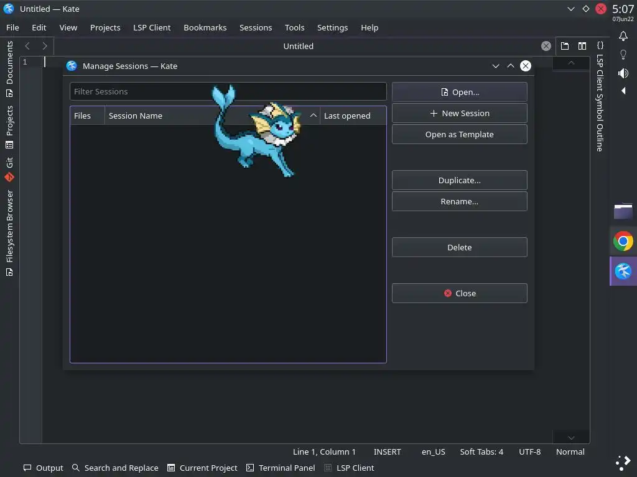Click the Filter Sessions input field
Viewport: 637px width, 477px height.
pyautogui.click(x=228, y=92)
